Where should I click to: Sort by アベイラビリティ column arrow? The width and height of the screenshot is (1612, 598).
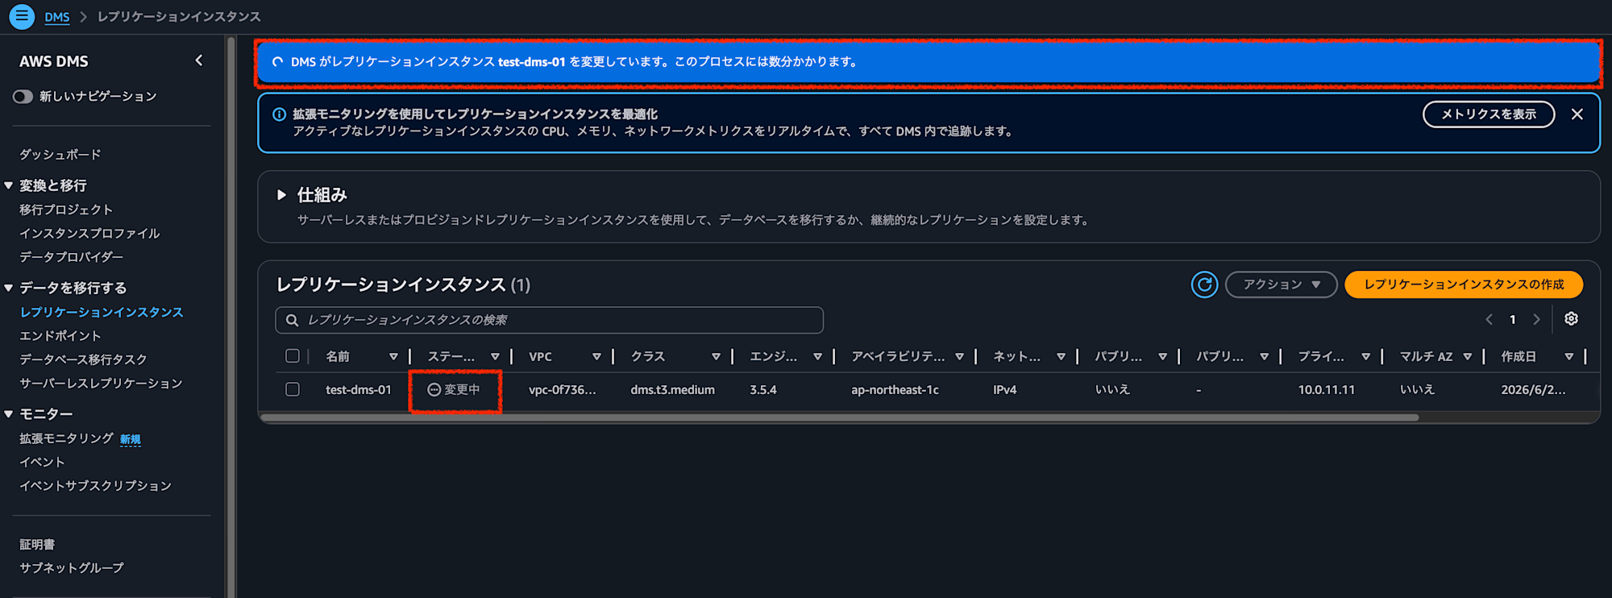(959, 357)
